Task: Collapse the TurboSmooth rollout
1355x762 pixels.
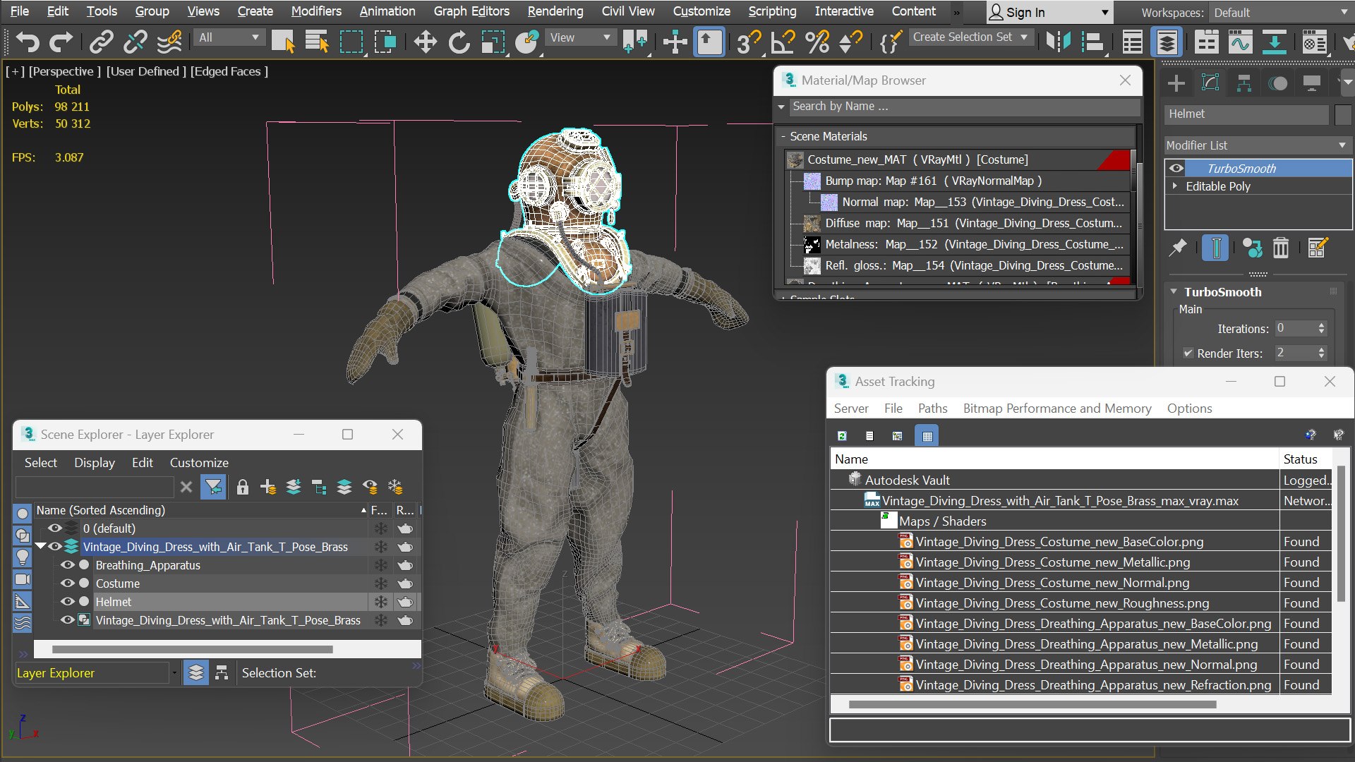Action: tap(1174, 291)
